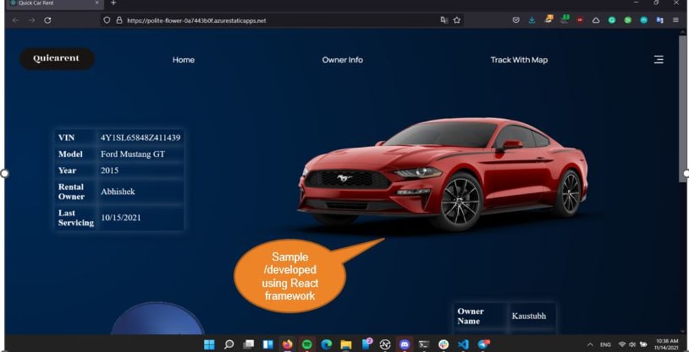Reload the Quick Car Rent page
This screenshot has width=689, height=352.
[48, 20]
